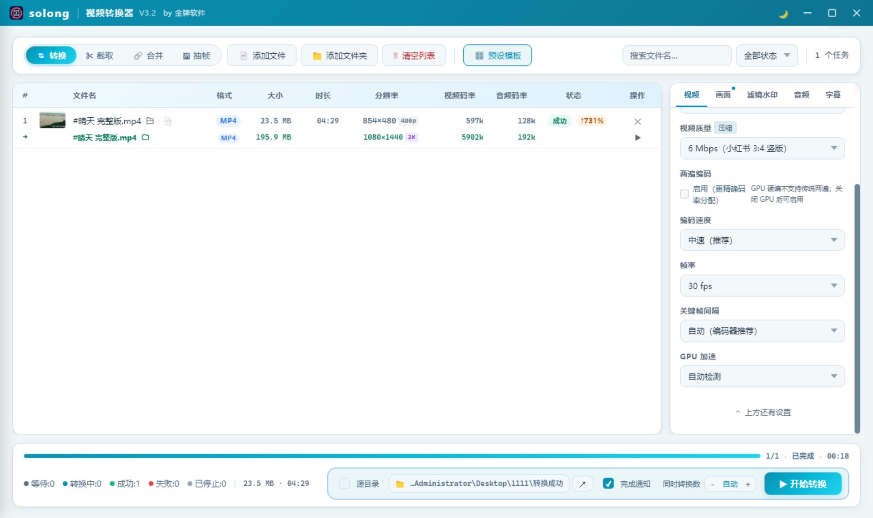This screenshot has height=518, width=873.
Task: Tick the 源目录 checkbox
Action: (345, 483)
